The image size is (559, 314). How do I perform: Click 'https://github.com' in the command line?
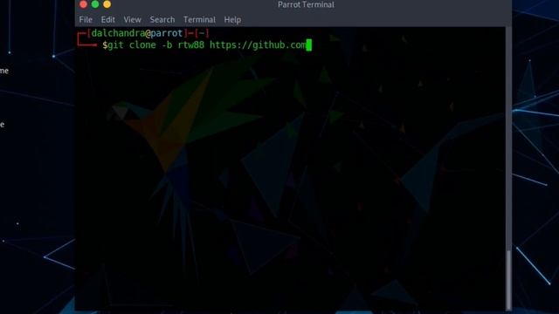(x=258, y=45)
